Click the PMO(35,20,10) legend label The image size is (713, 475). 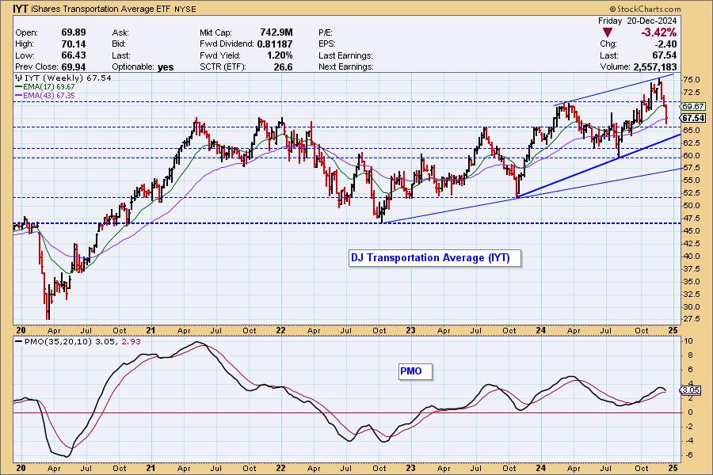coord(58,342)
